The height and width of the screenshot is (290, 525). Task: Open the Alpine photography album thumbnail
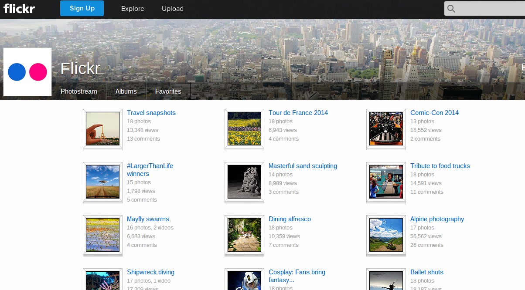coord(386,235)
